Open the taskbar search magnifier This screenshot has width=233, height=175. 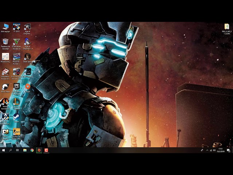(x=11, y=150)
